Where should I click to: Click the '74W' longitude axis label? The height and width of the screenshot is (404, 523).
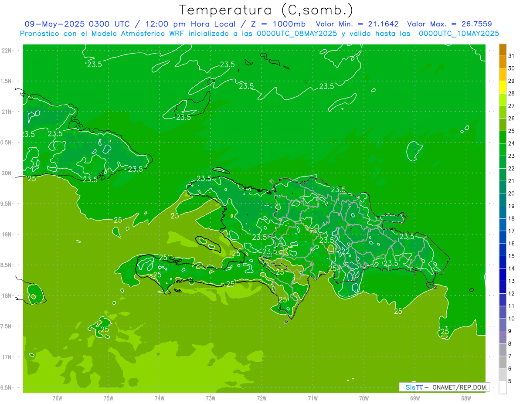(159, 398)
